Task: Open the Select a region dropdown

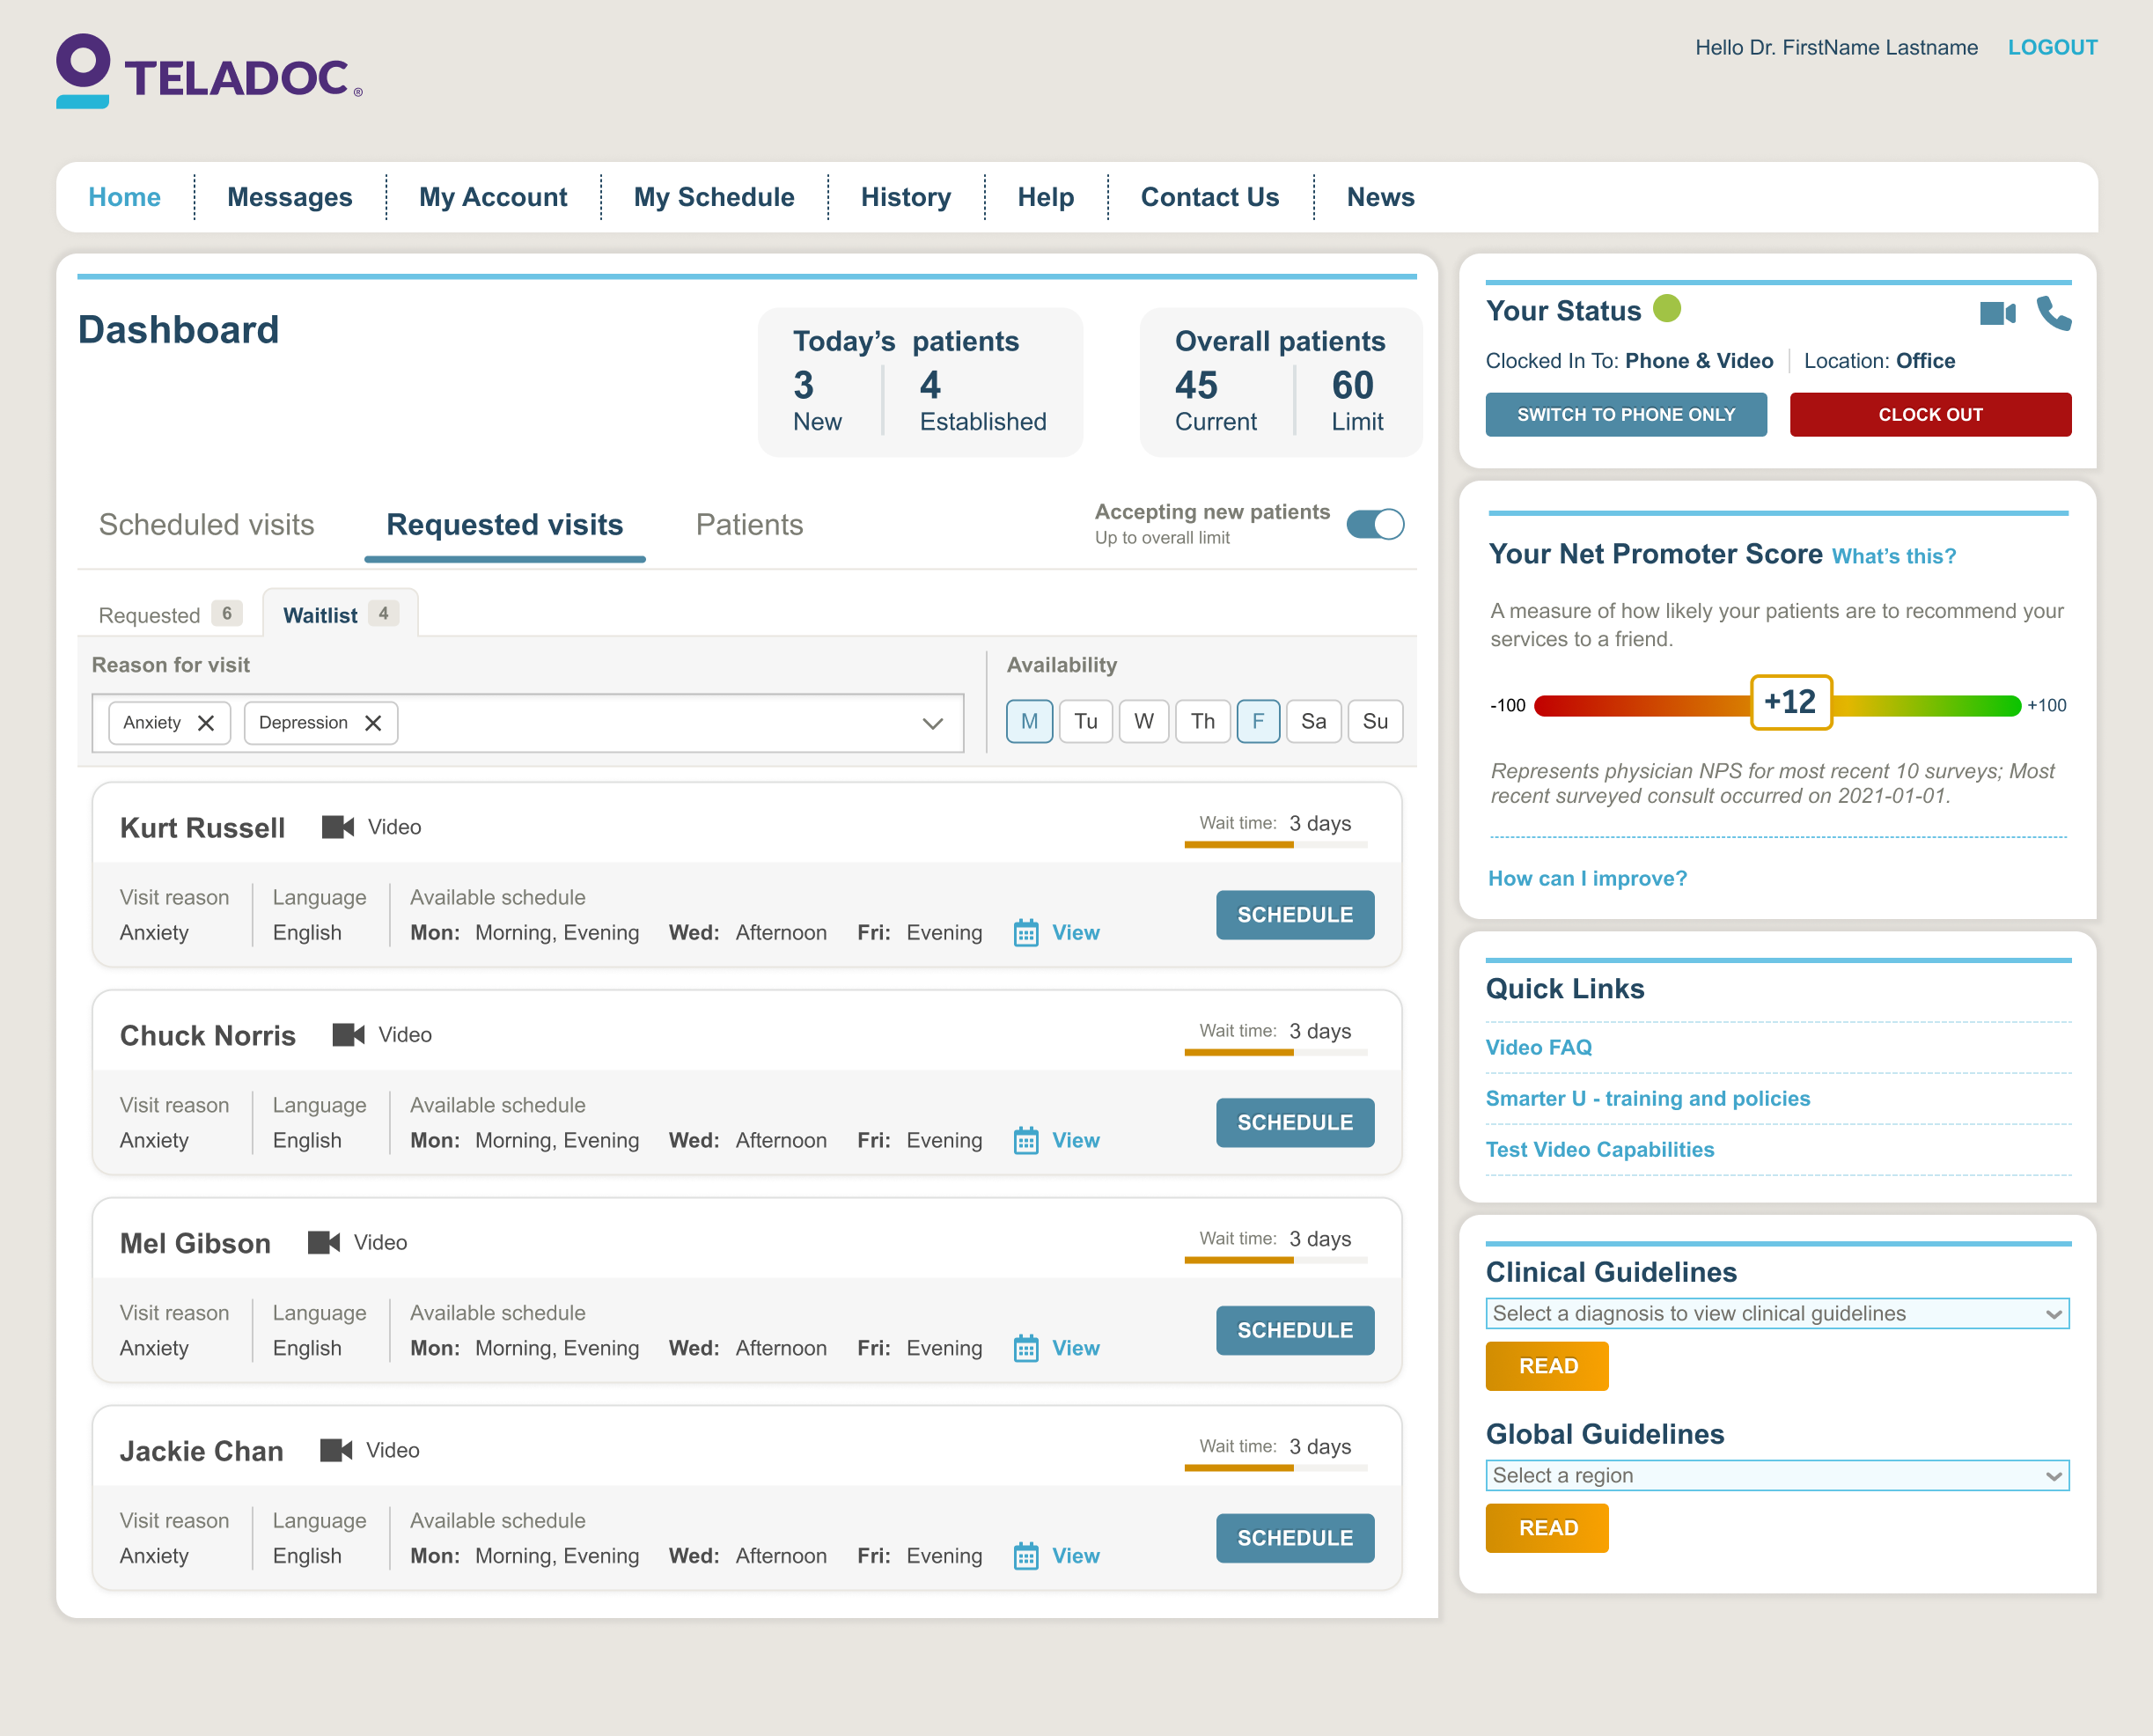Action: pos(1777,1475)
